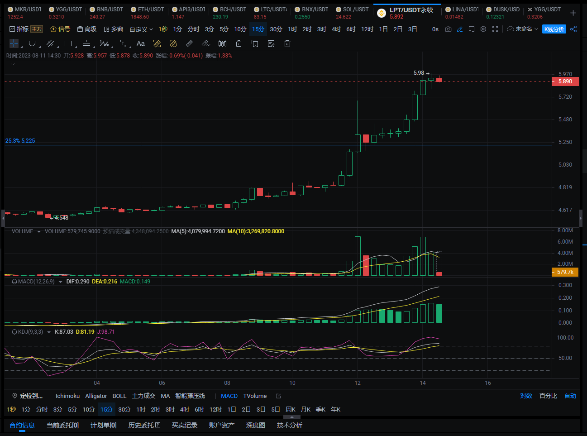The width and height of the screenshot is (587, 436).
Task: Collapse left panel with edge arrow
Action: 3,219
